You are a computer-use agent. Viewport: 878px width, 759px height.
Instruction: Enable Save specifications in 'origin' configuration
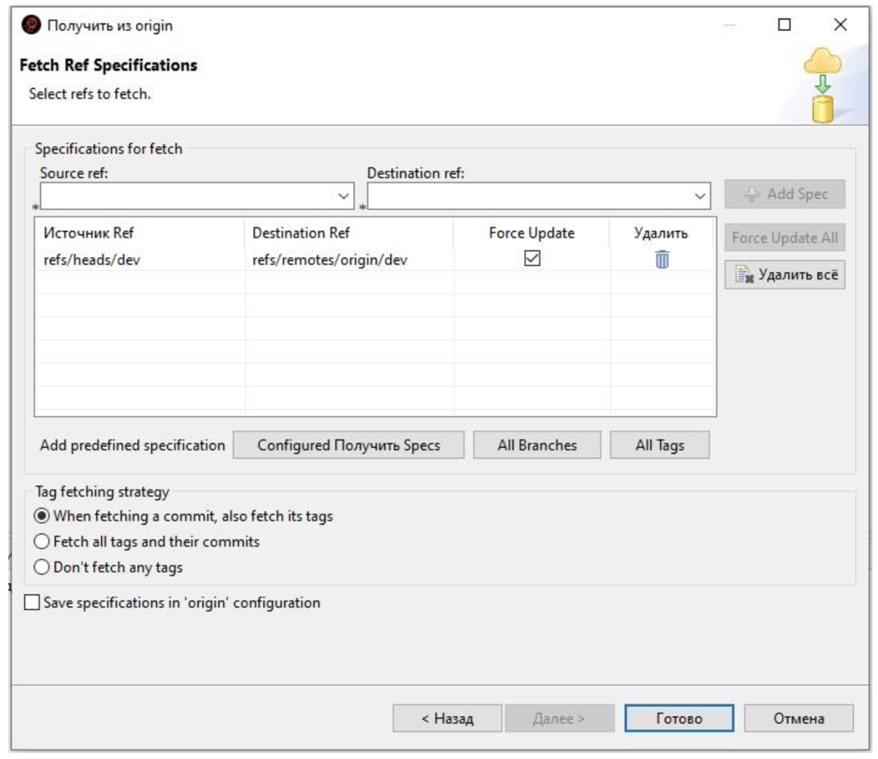(x=33, y=603)
